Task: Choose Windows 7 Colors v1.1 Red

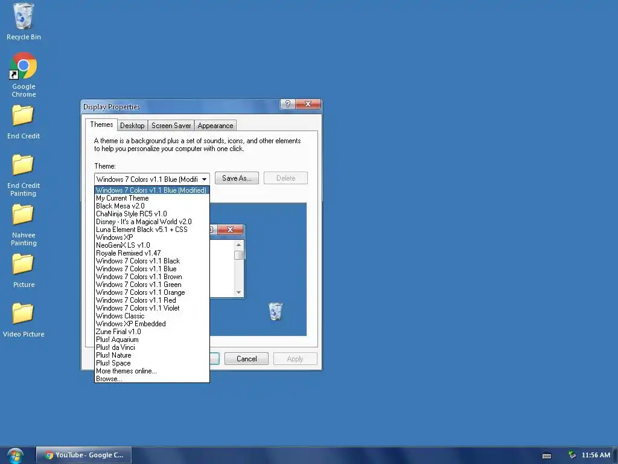Action: (151, 300)
